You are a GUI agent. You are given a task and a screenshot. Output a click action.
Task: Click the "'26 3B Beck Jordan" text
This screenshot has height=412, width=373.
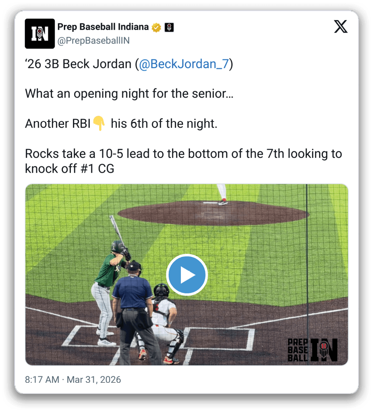point(78,64)
